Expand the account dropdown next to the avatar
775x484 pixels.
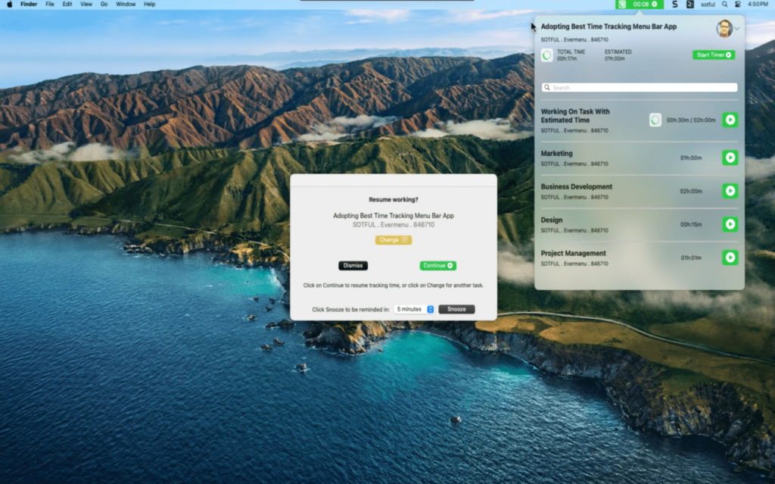pos(735,27)
